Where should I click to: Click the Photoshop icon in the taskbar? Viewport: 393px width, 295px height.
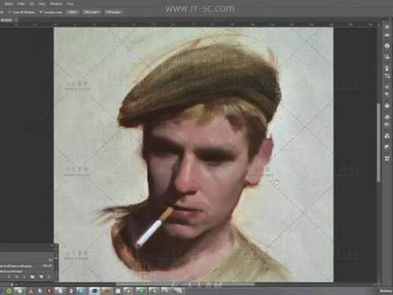click(x=94, y=290)
